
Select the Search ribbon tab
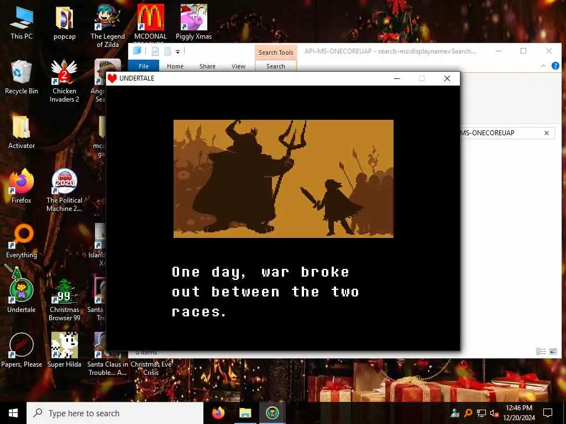click(x=276, y=66)
